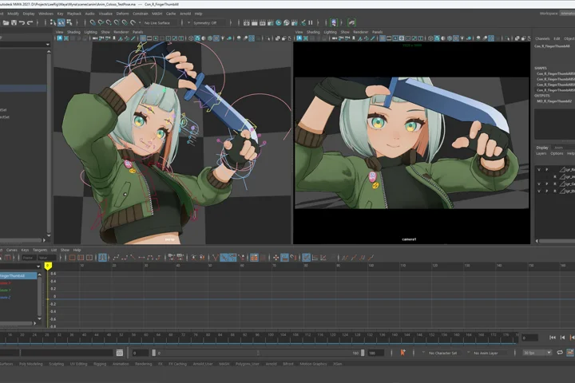575x383 pixels.
Task: Toggle the playback P box on first layer
Action: pyautogui.click(x=546, y=170)
